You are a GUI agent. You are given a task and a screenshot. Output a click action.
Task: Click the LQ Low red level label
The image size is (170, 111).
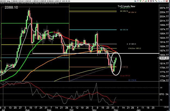click(125, 76)
